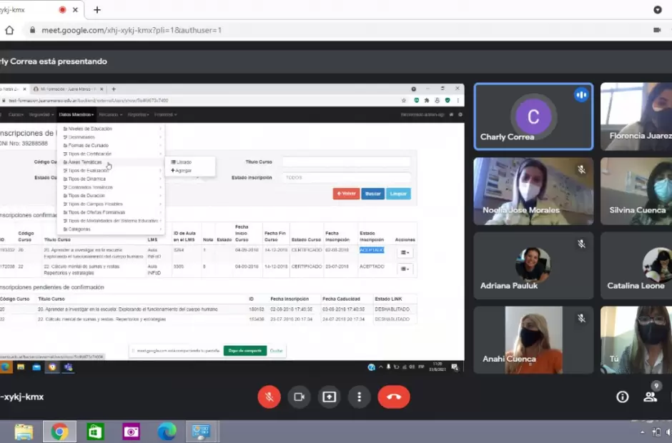Open File Explorer from the taskbar
The image size is (672, 443).
(x=24, y=432)
